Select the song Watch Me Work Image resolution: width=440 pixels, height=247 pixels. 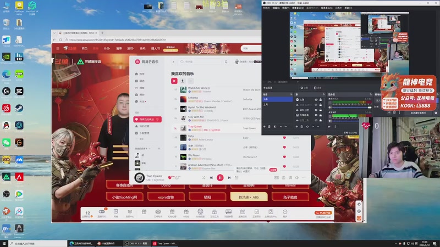pyautogui.click(x=197, y=88)
